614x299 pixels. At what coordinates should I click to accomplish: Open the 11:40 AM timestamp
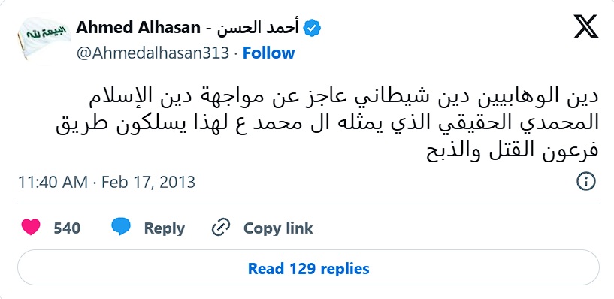[x=53, y=182]
